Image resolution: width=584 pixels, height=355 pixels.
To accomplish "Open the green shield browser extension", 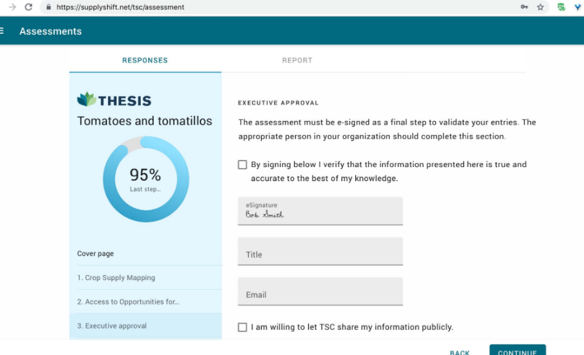I will pyautogui.click(x=561, y=7).
